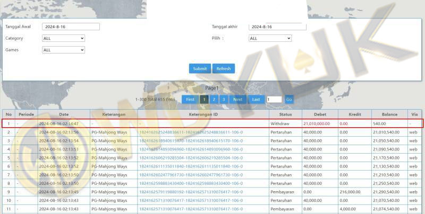Open the Pilih dropdown
The width and height of the screenshot is (425, 214).
tap(270, 38)
